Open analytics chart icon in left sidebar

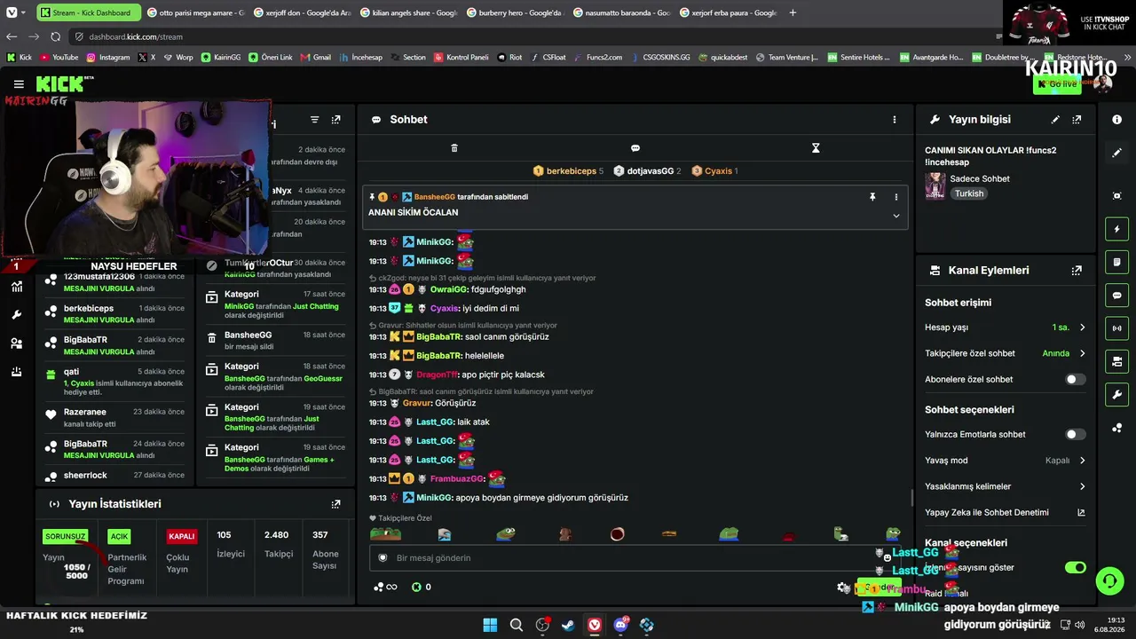(17, 287)
